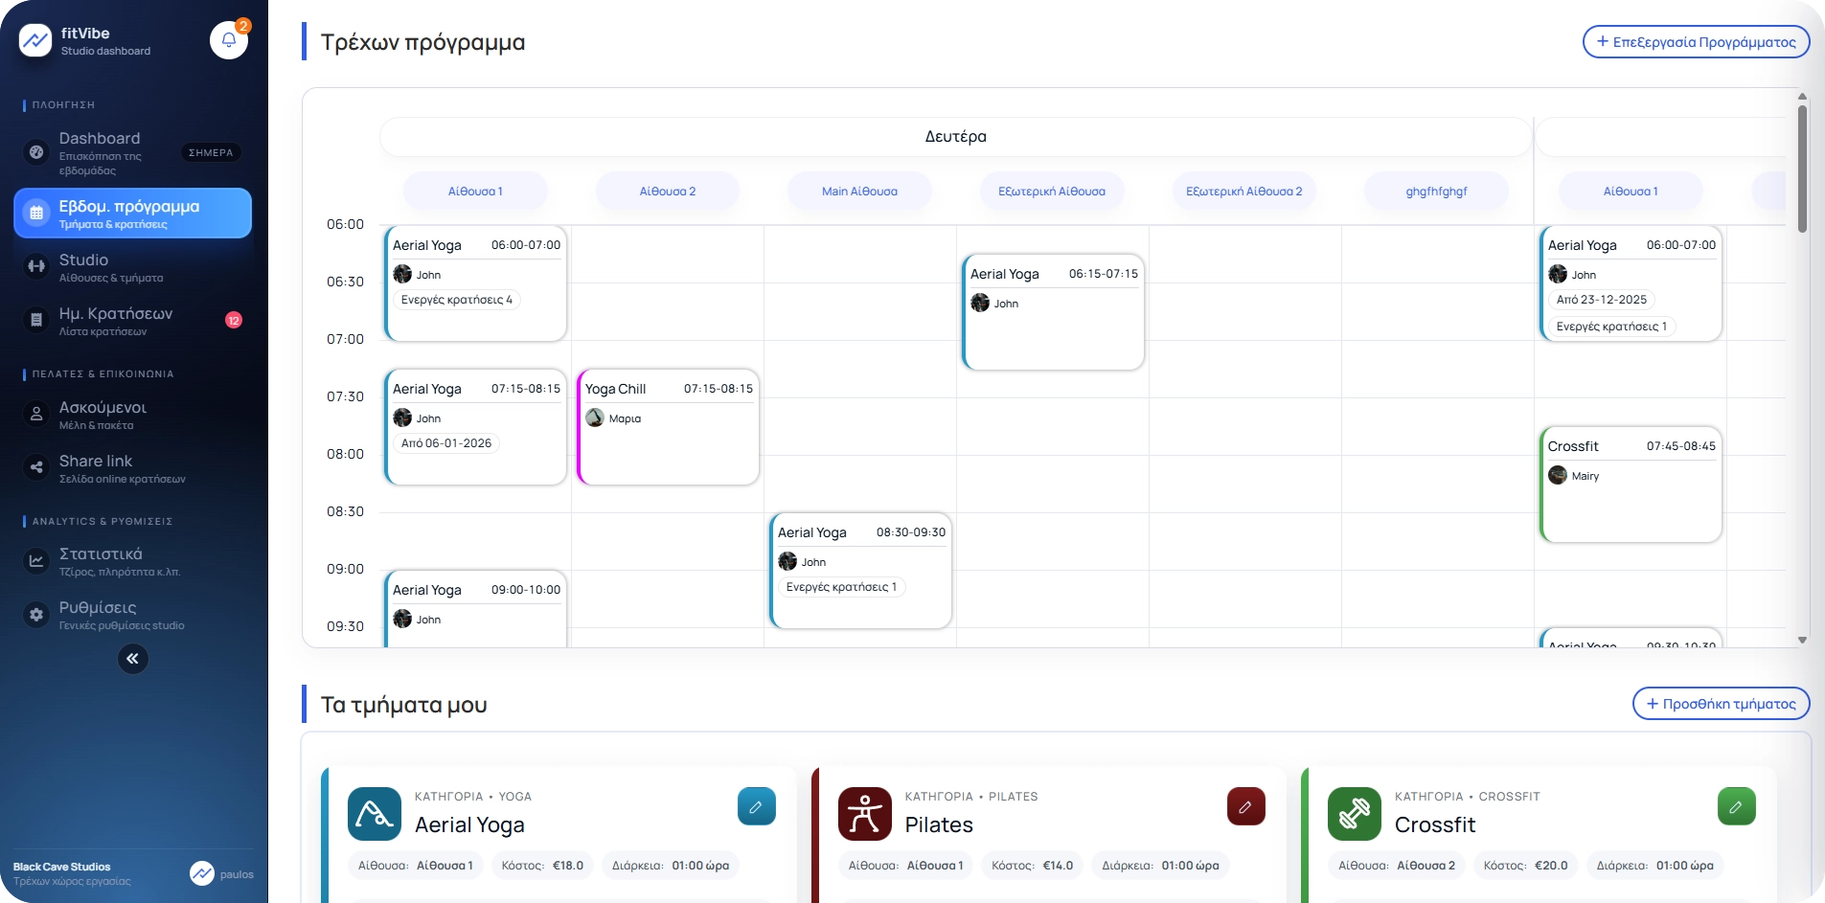The height and width of the screenshot is (903, 1825).
Task: Select the Dashboard icon in the sidebar
Action: (35, 151)
